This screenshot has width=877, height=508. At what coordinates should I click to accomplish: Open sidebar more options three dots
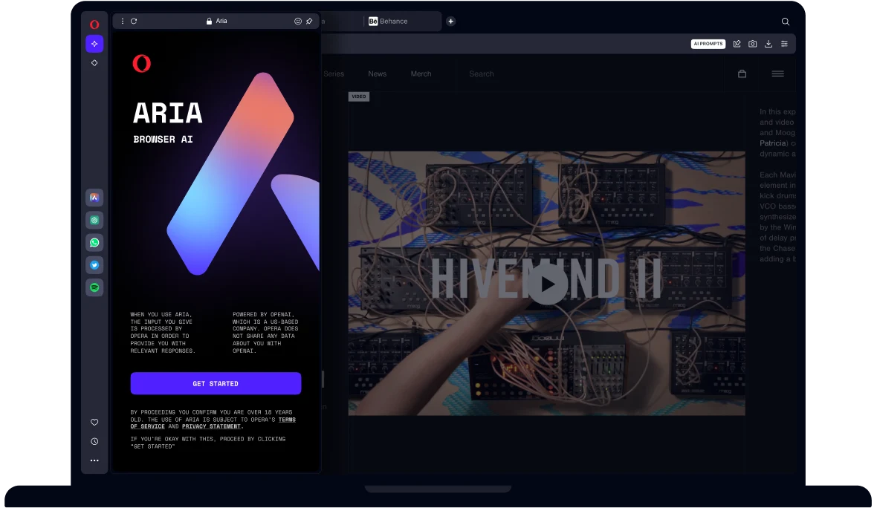click(x=94, y=460)
